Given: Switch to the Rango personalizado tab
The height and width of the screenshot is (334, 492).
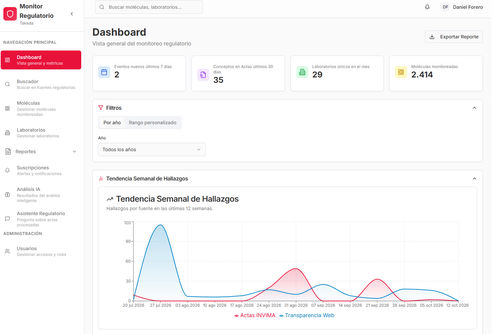Looking at the screenshot, I should 153,123.
